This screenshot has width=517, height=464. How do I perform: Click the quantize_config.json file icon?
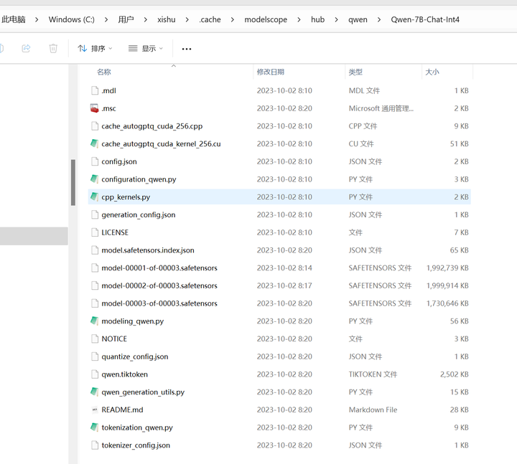point(95,356)
